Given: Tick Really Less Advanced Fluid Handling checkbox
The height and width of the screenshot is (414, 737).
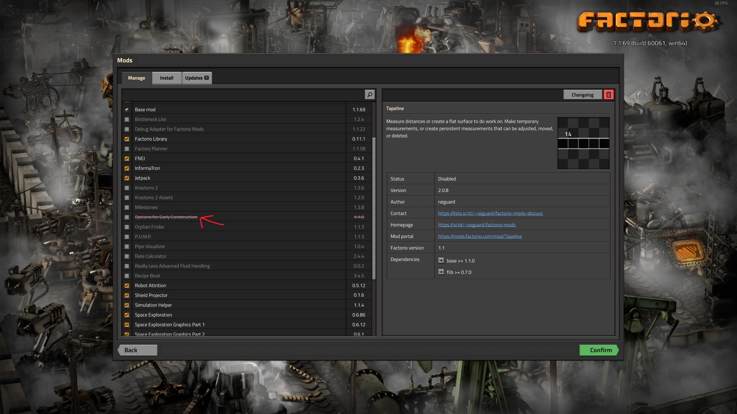Looking at the screenshot, I should tap(127, 266).
